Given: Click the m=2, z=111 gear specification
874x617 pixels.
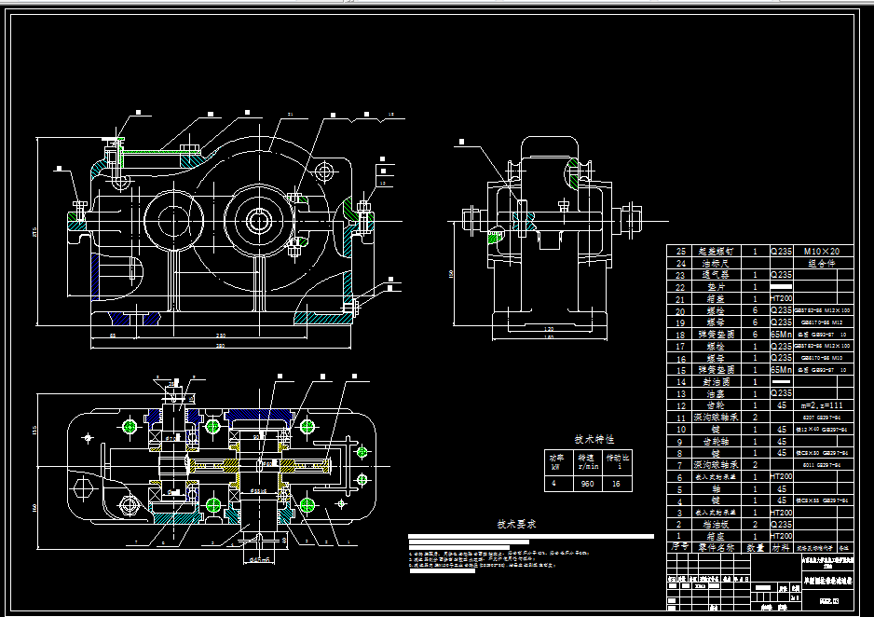Looking at the screenshot, I should click(x=822, y=405).
